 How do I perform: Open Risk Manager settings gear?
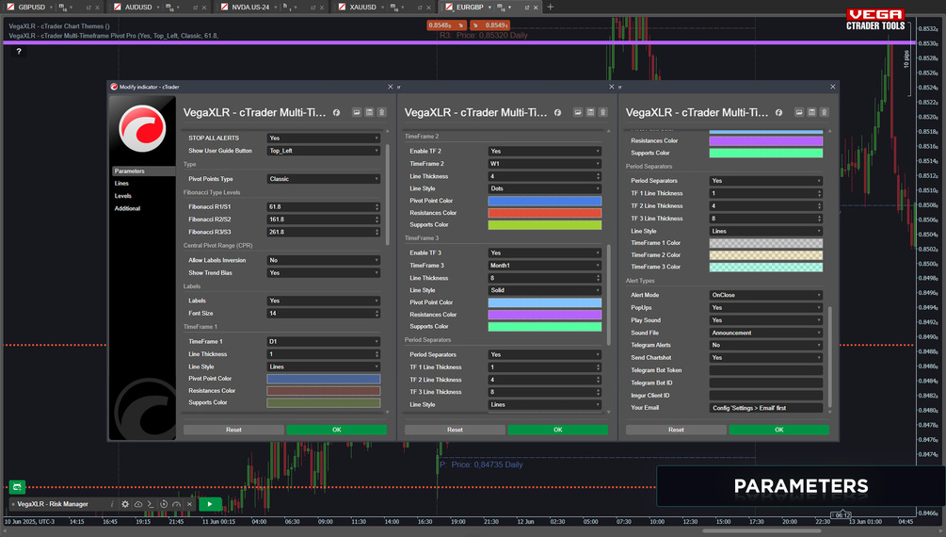(125, 504)
